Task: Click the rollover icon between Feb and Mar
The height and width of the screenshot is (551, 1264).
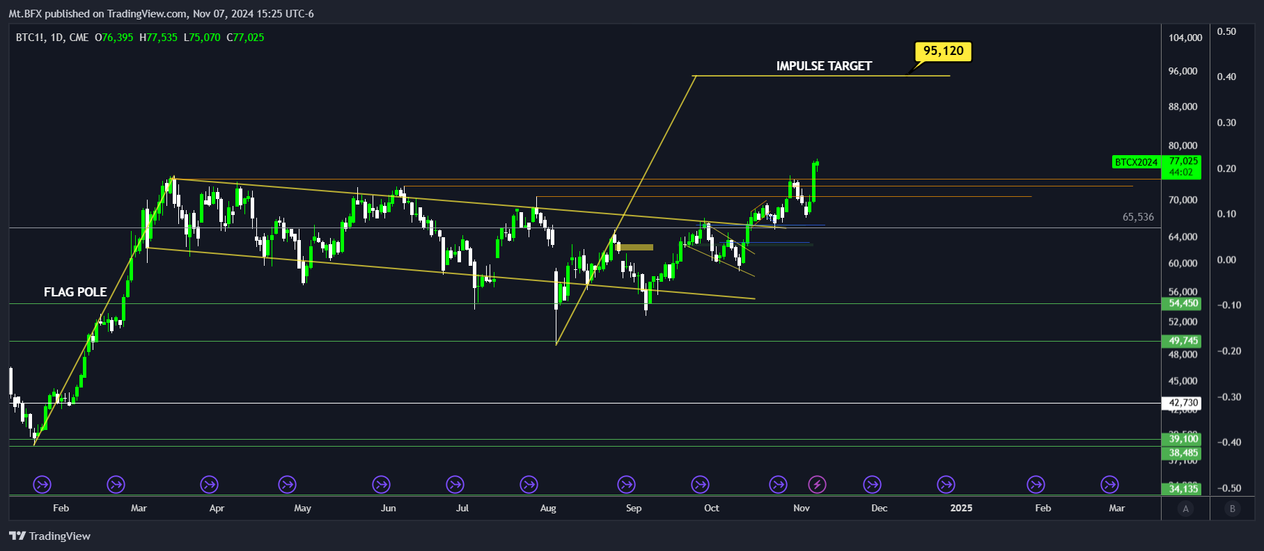Action: 116,484
